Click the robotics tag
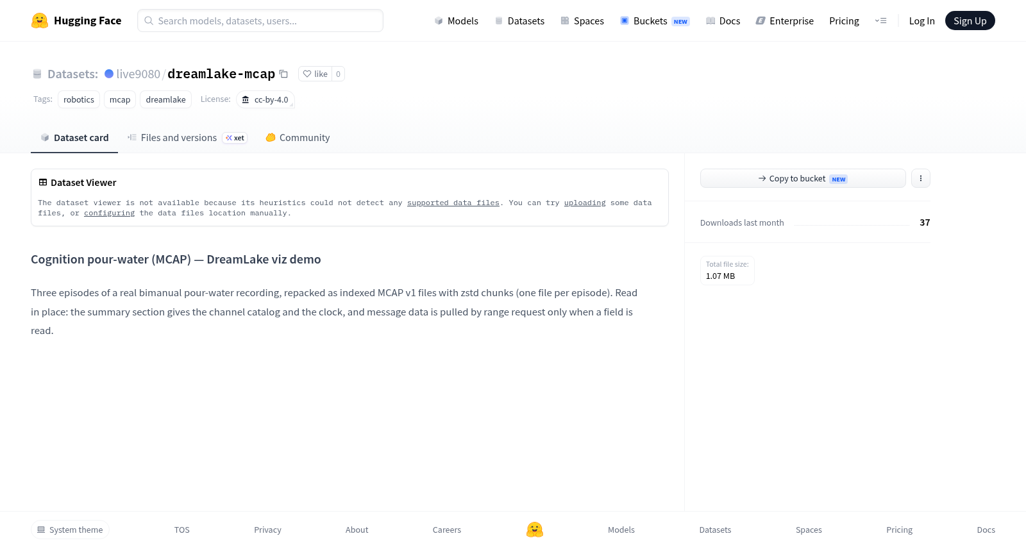This screenshot has width=1026, height=552. coord(79,99)
